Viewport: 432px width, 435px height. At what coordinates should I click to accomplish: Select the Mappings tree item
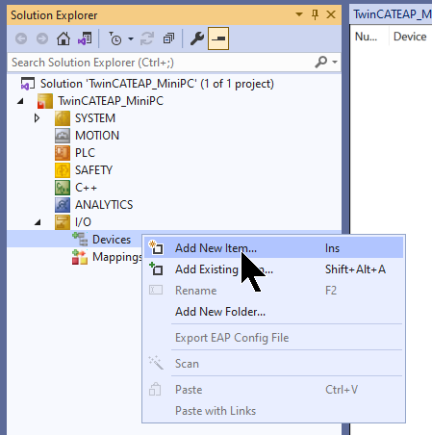117,257
